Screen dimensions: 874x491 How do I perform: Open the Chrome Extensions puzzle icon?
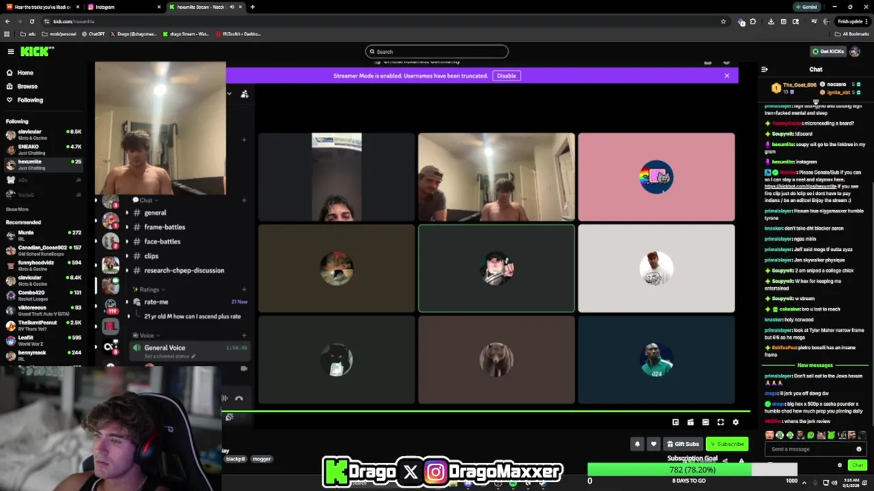click(753, 21)
